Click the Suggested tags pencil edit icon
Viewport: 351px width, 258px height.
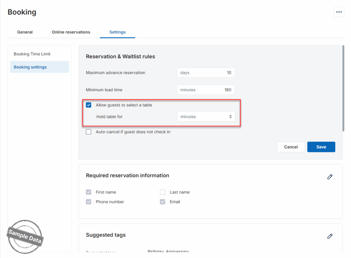(x=330, y=236)
